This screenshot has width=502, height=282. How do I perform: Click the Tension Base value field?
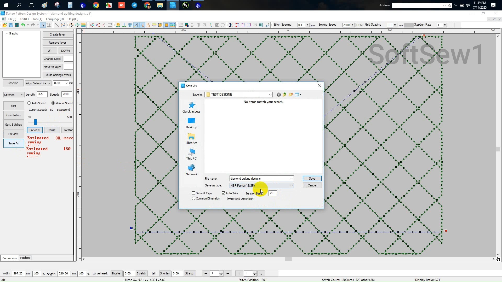click(x=273, y=193)
